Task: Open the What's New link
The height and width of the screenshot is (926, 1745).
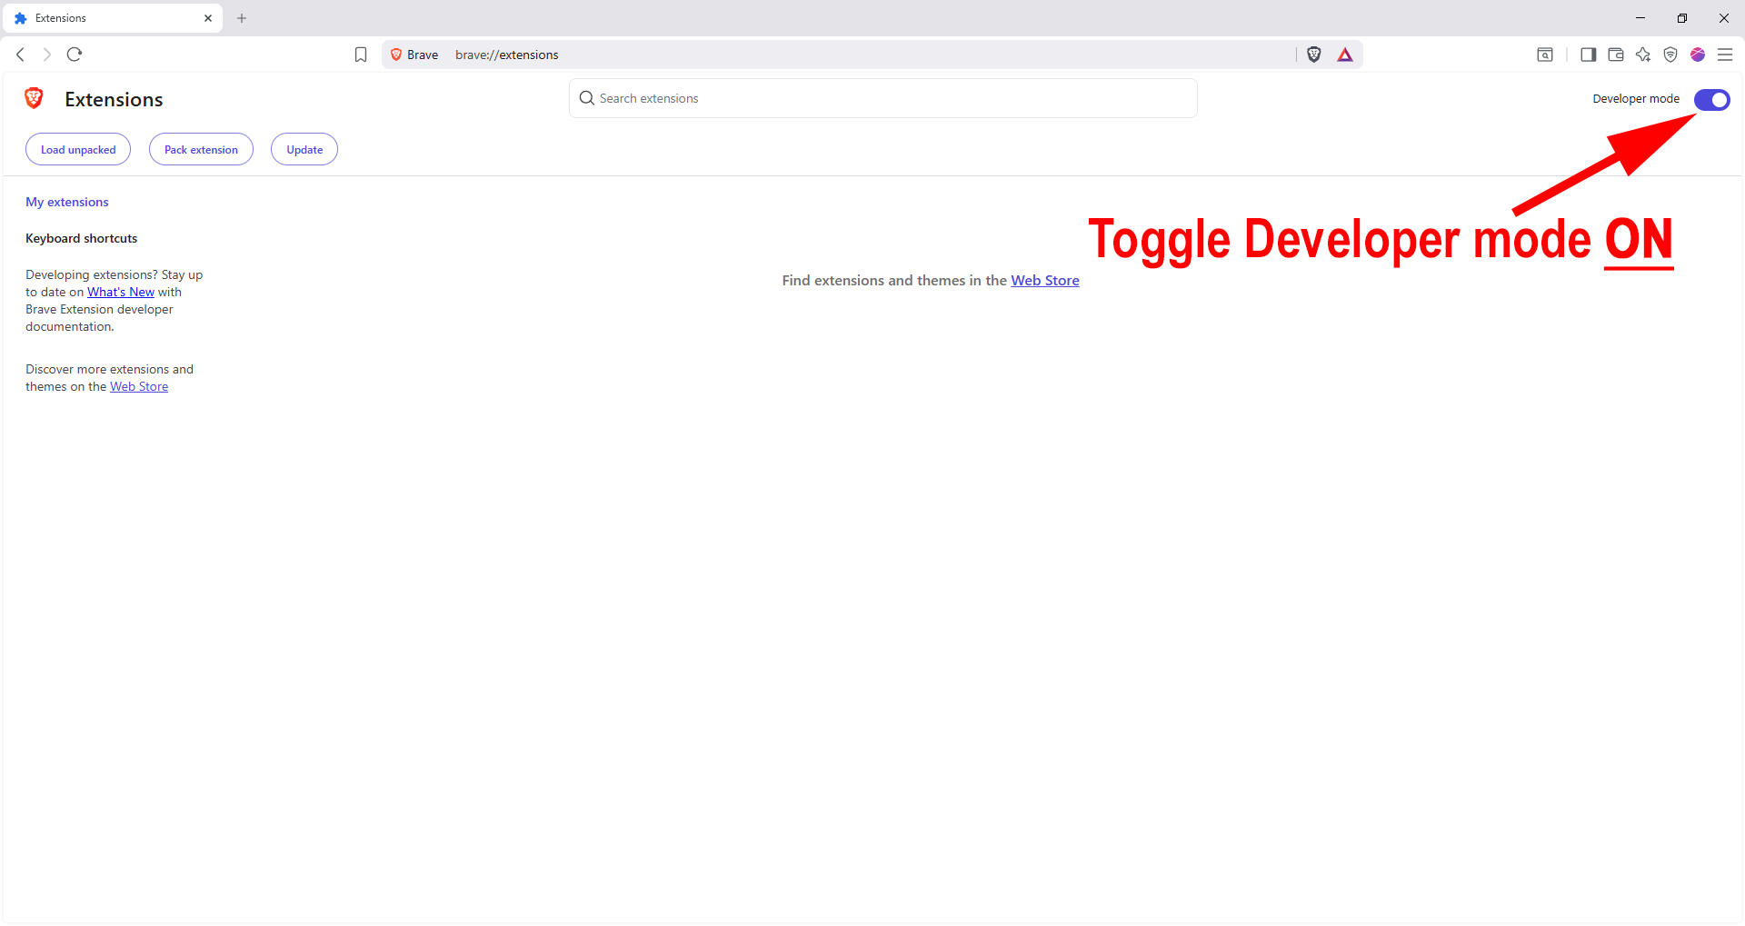Action: coord(121,292)
